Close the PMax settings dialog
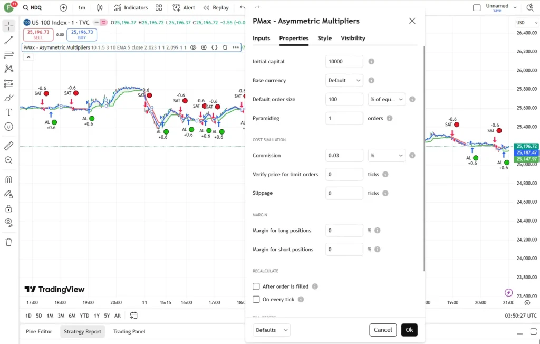 (x=412, y=21)
